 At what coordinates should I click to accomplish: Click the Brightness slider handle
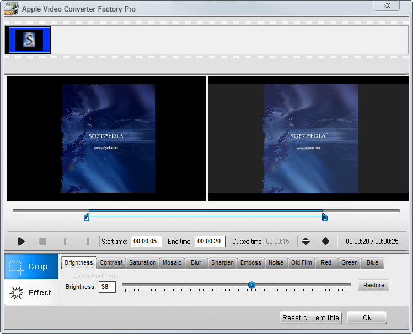251,285
